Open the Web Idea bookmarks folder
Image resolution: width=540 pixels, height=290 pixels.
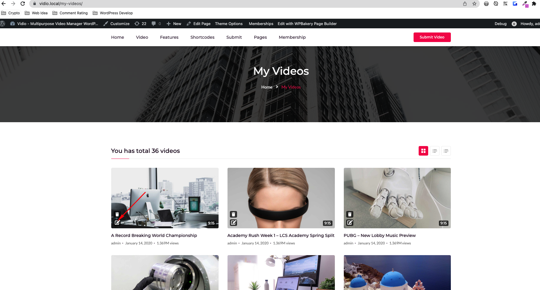tap(36, 13)
